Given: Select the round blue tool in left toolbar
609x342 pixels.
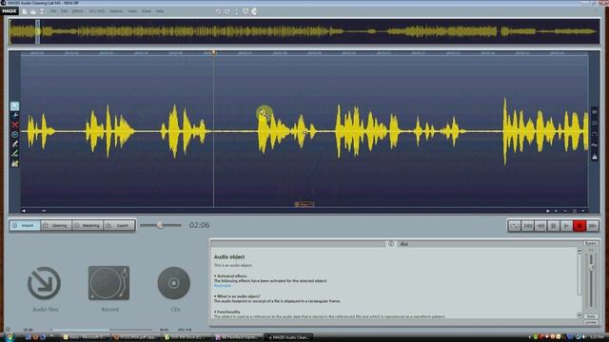Looking at the screenshot, I should point(15,135).
